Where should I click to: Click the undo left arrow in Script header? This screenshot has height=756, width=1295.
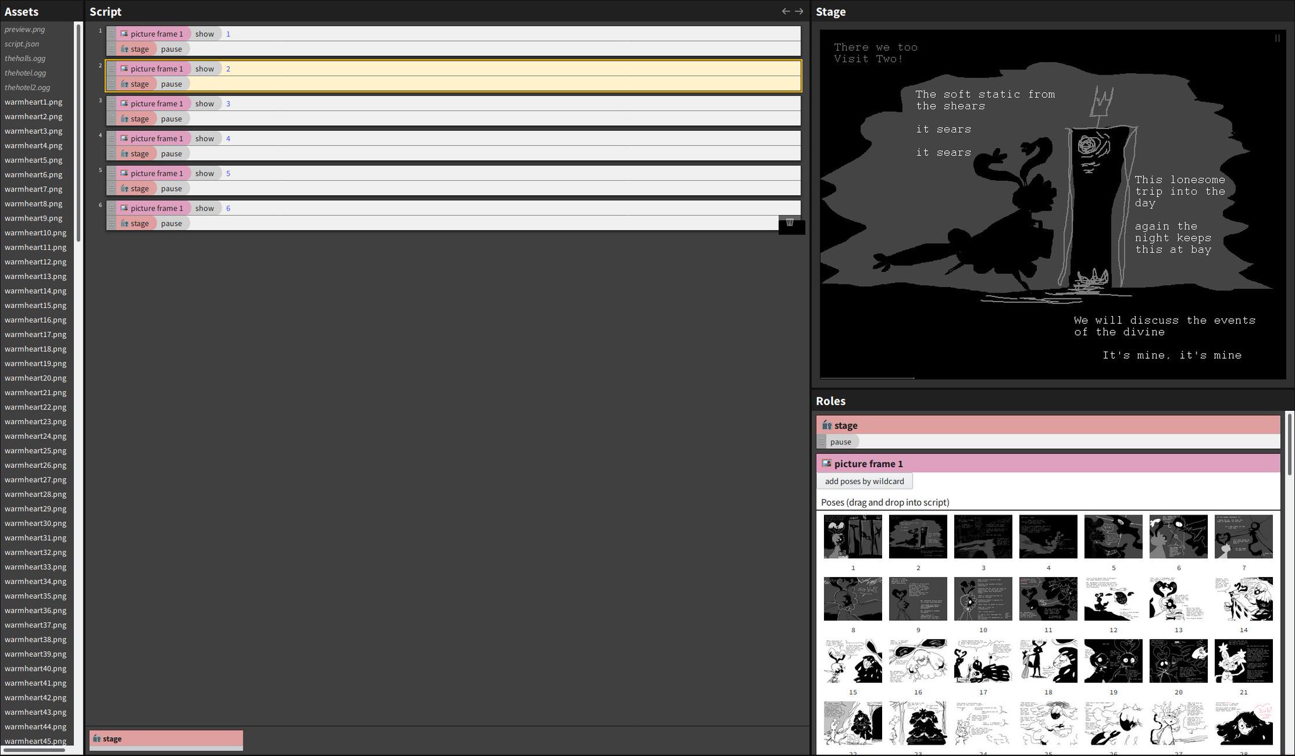(x=785, y=11)
